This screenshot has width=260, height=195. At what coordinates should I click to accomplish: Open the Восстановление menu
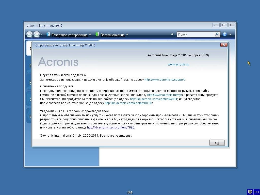tap(112, 35)
